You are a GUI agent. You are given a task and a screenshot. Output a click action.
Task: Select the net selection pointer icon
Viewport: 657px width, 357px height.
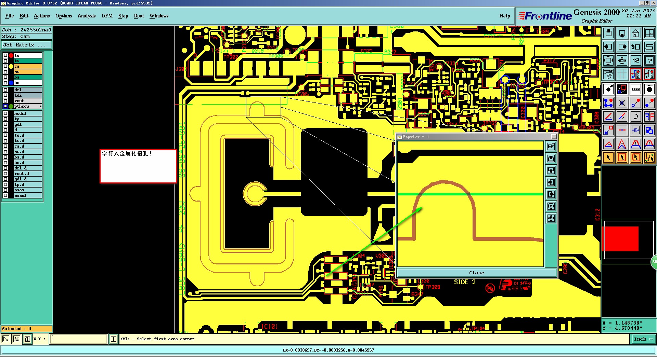(649, 157)
